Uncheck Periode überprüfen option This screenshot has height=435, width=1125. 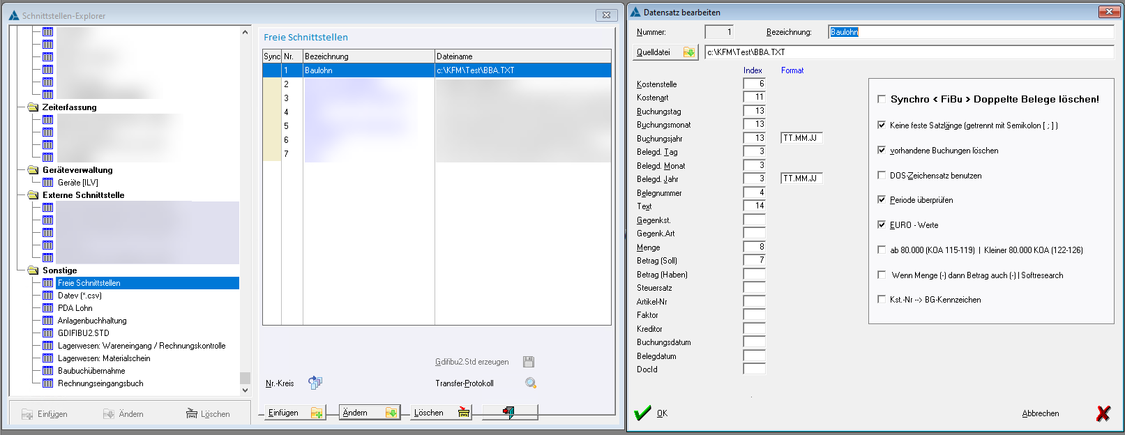[882, 200]
